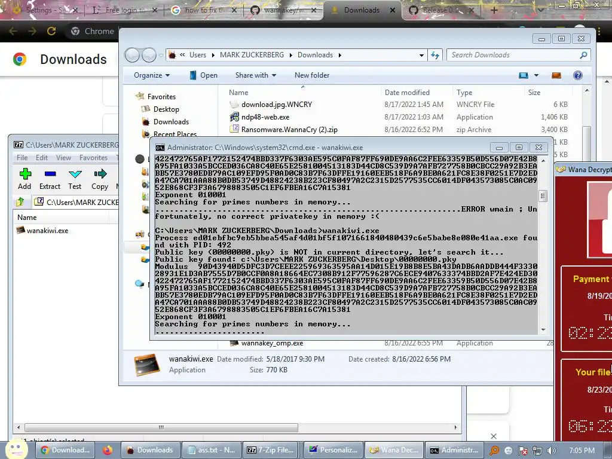Select Recent Places in the navigation pane
Viewport: 612px width, 459px height.
point(175,134)
